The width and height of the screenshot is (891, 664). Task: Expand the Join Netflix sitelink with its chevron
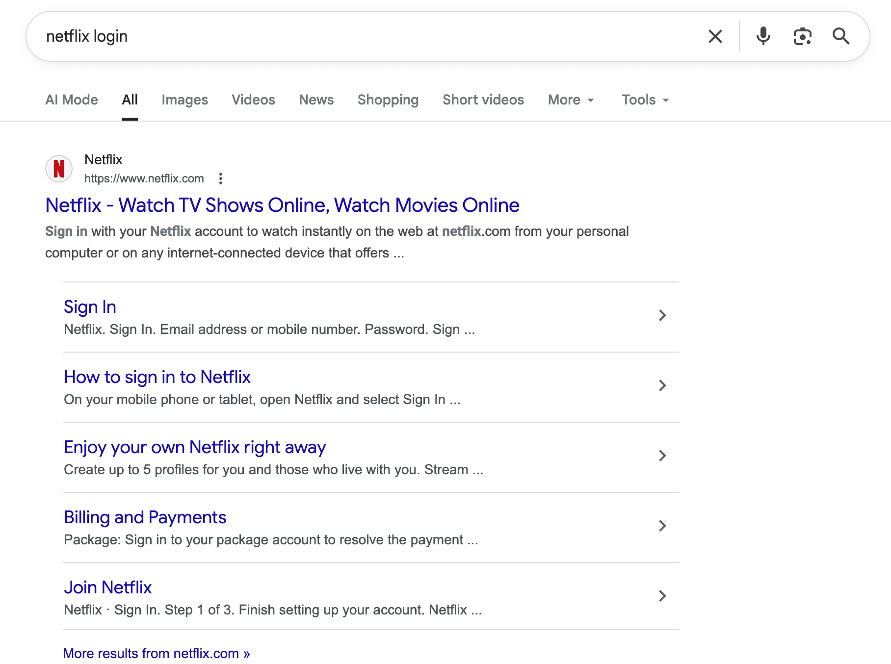tap(663, 596)
